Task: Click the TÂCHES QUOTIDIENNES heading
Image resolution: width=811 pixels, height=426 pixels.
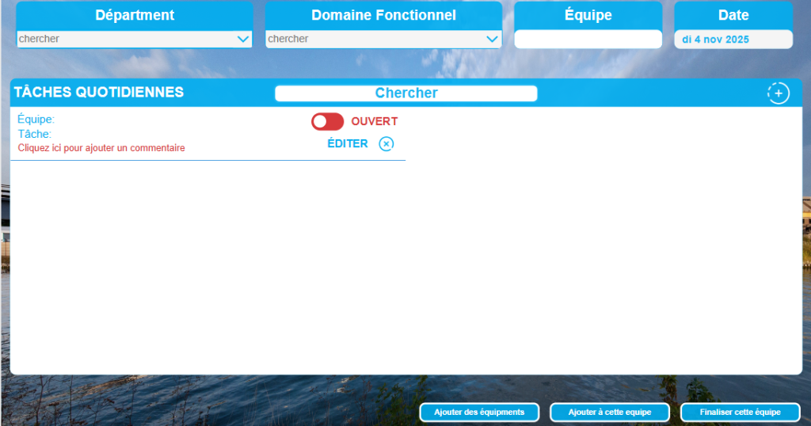Action: coord(99,92)
